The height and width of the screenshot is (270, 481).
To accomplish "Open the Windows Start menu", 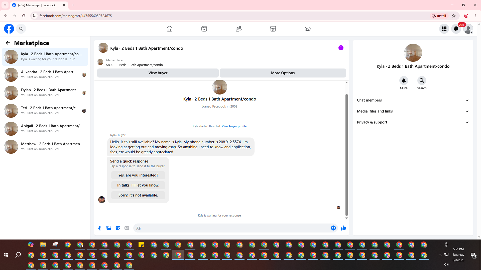I will (6, 255).
